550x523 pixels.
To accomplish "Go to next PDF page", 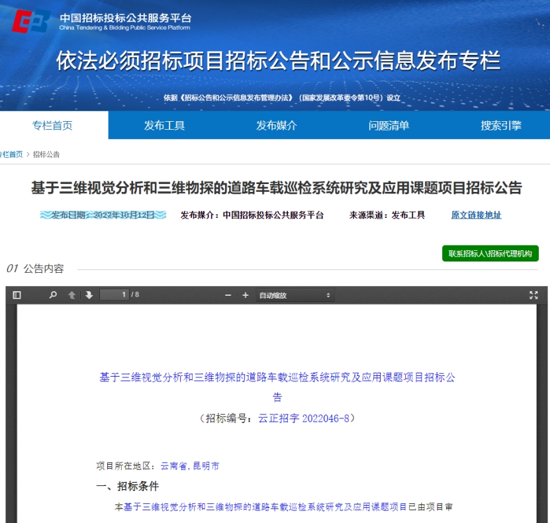I will click(x=89, y=295).
